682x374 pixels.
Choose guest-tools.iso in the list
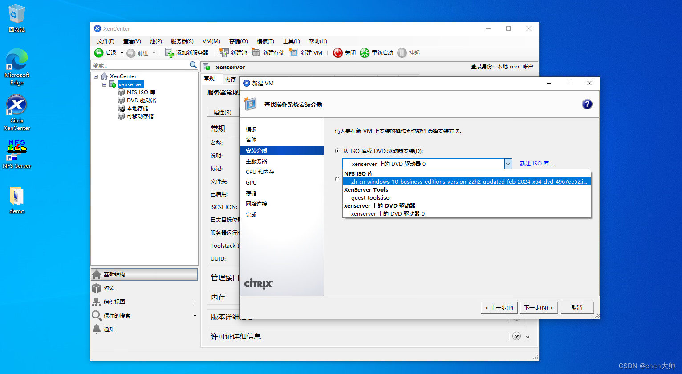pyautogui.click(x=467, y=198)
